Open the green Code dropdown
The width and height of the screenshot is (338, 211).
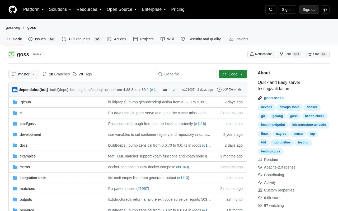(x=233, y=74)
